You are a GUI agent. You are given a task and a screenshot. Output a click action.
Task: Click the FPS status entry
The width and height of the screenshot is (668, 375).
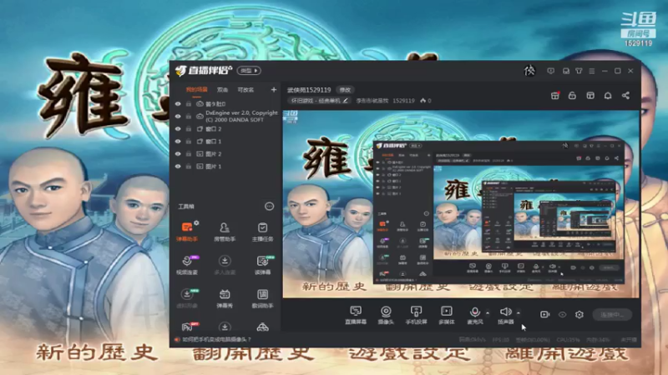coord(500,340)
